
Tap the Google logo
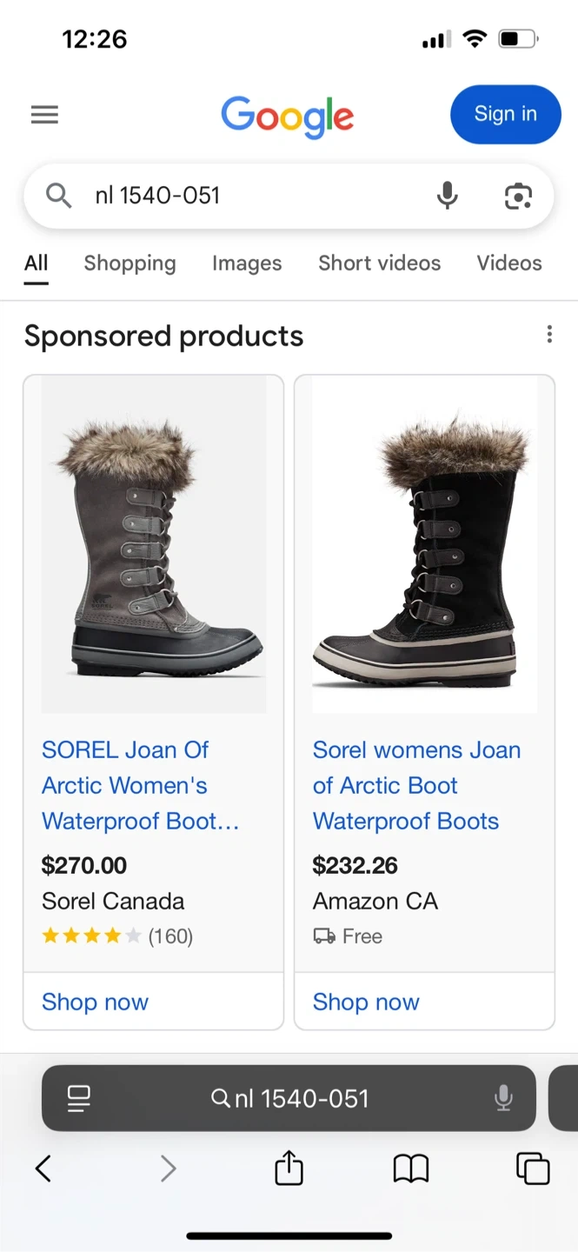pyautogui.click(x=288, y=117)
